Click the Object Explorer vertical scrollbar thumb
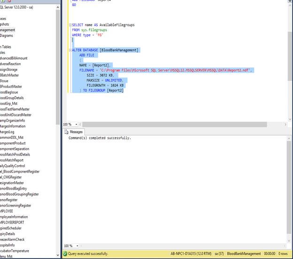293x259 pixels. pos(58,67)
